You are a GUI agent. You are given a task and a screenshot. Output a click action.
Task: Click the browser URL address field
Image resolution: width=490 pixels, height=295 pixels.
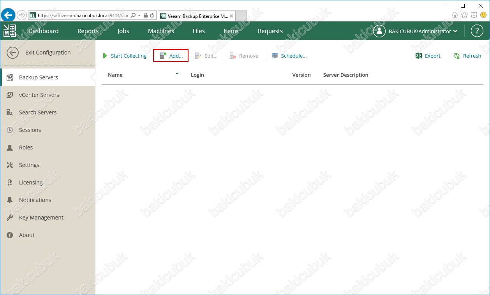coord(83,16)
